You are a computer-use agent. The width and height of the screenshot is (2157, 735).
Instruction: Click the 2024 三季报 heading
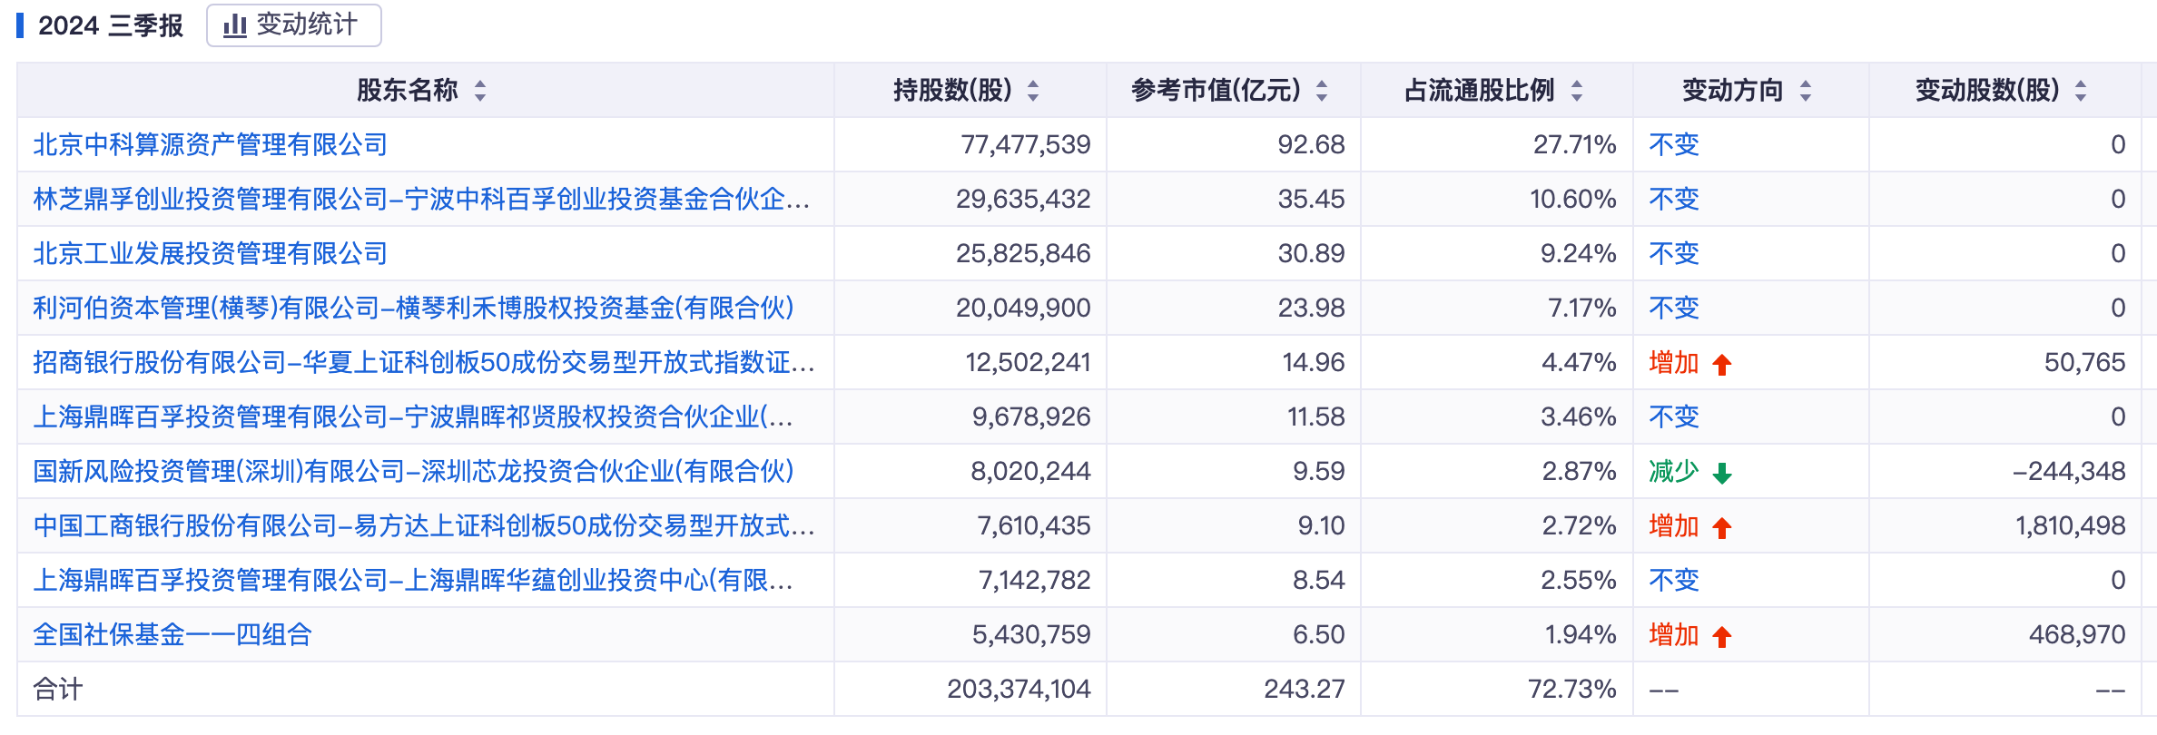coord(111,25)
